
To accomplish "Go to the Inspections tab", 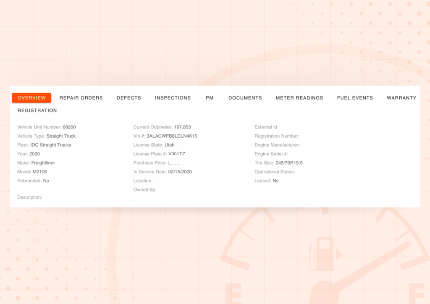I will click(x=173, y=98).
